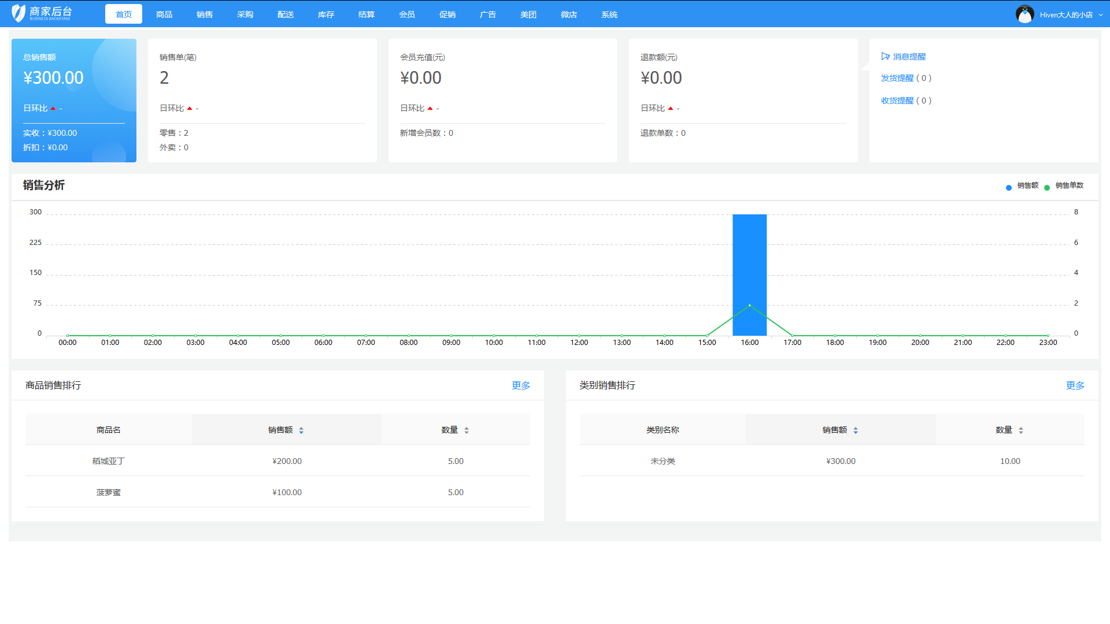The image size is (1110, 624).
Task: Sort 数量 column in 商品销售排行 table
Action: point(466,429)
